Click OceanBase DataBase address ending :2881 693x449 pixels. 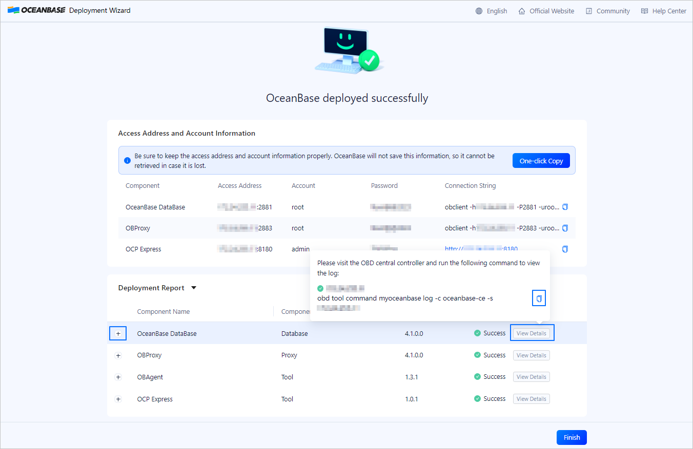click(x=245, y=207)
